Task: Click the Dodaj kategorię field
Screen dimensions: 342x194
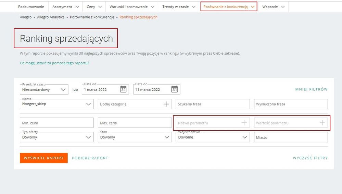Action: click(x=135, y=104)
